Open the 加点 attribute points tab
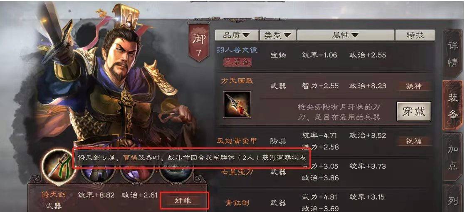 [x=453, y=157]
